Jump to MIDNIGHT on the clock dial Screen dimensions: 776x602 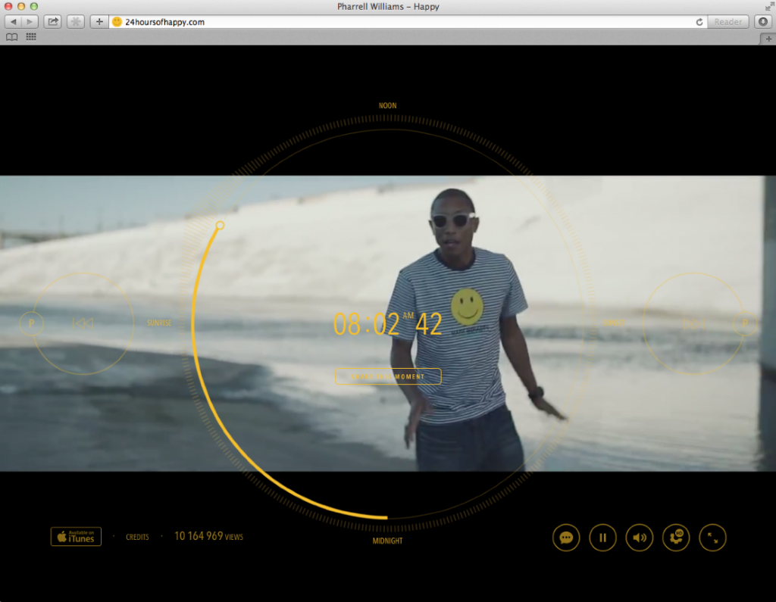click(x=387, y=541)
